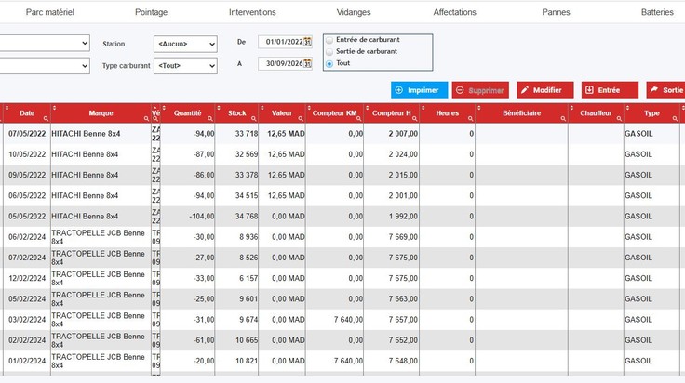The image size is (685, 383).
Task: Click search icon in Marque column header
Action: [146, 118]
